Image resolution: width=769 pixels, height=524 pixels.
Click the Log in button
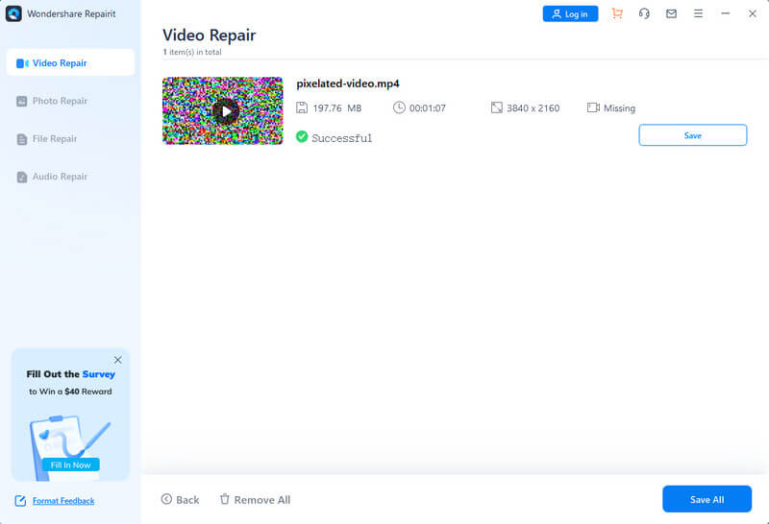tap(570, 14)
